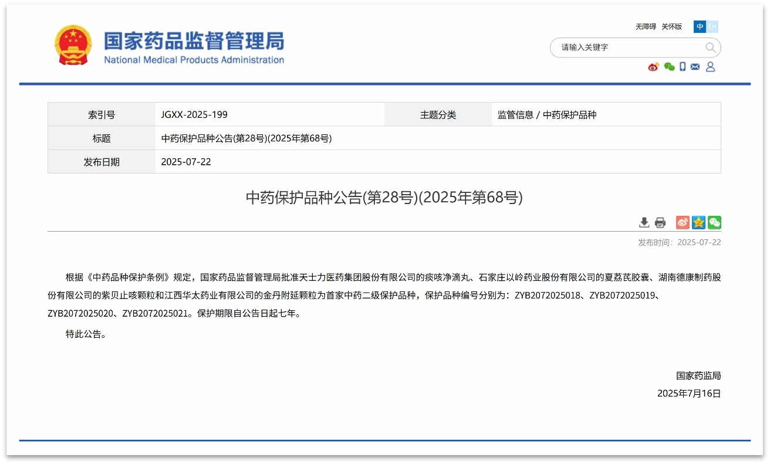Click the 发布日期 label cell
The image size is (770, 465).
tap(102, 162)
